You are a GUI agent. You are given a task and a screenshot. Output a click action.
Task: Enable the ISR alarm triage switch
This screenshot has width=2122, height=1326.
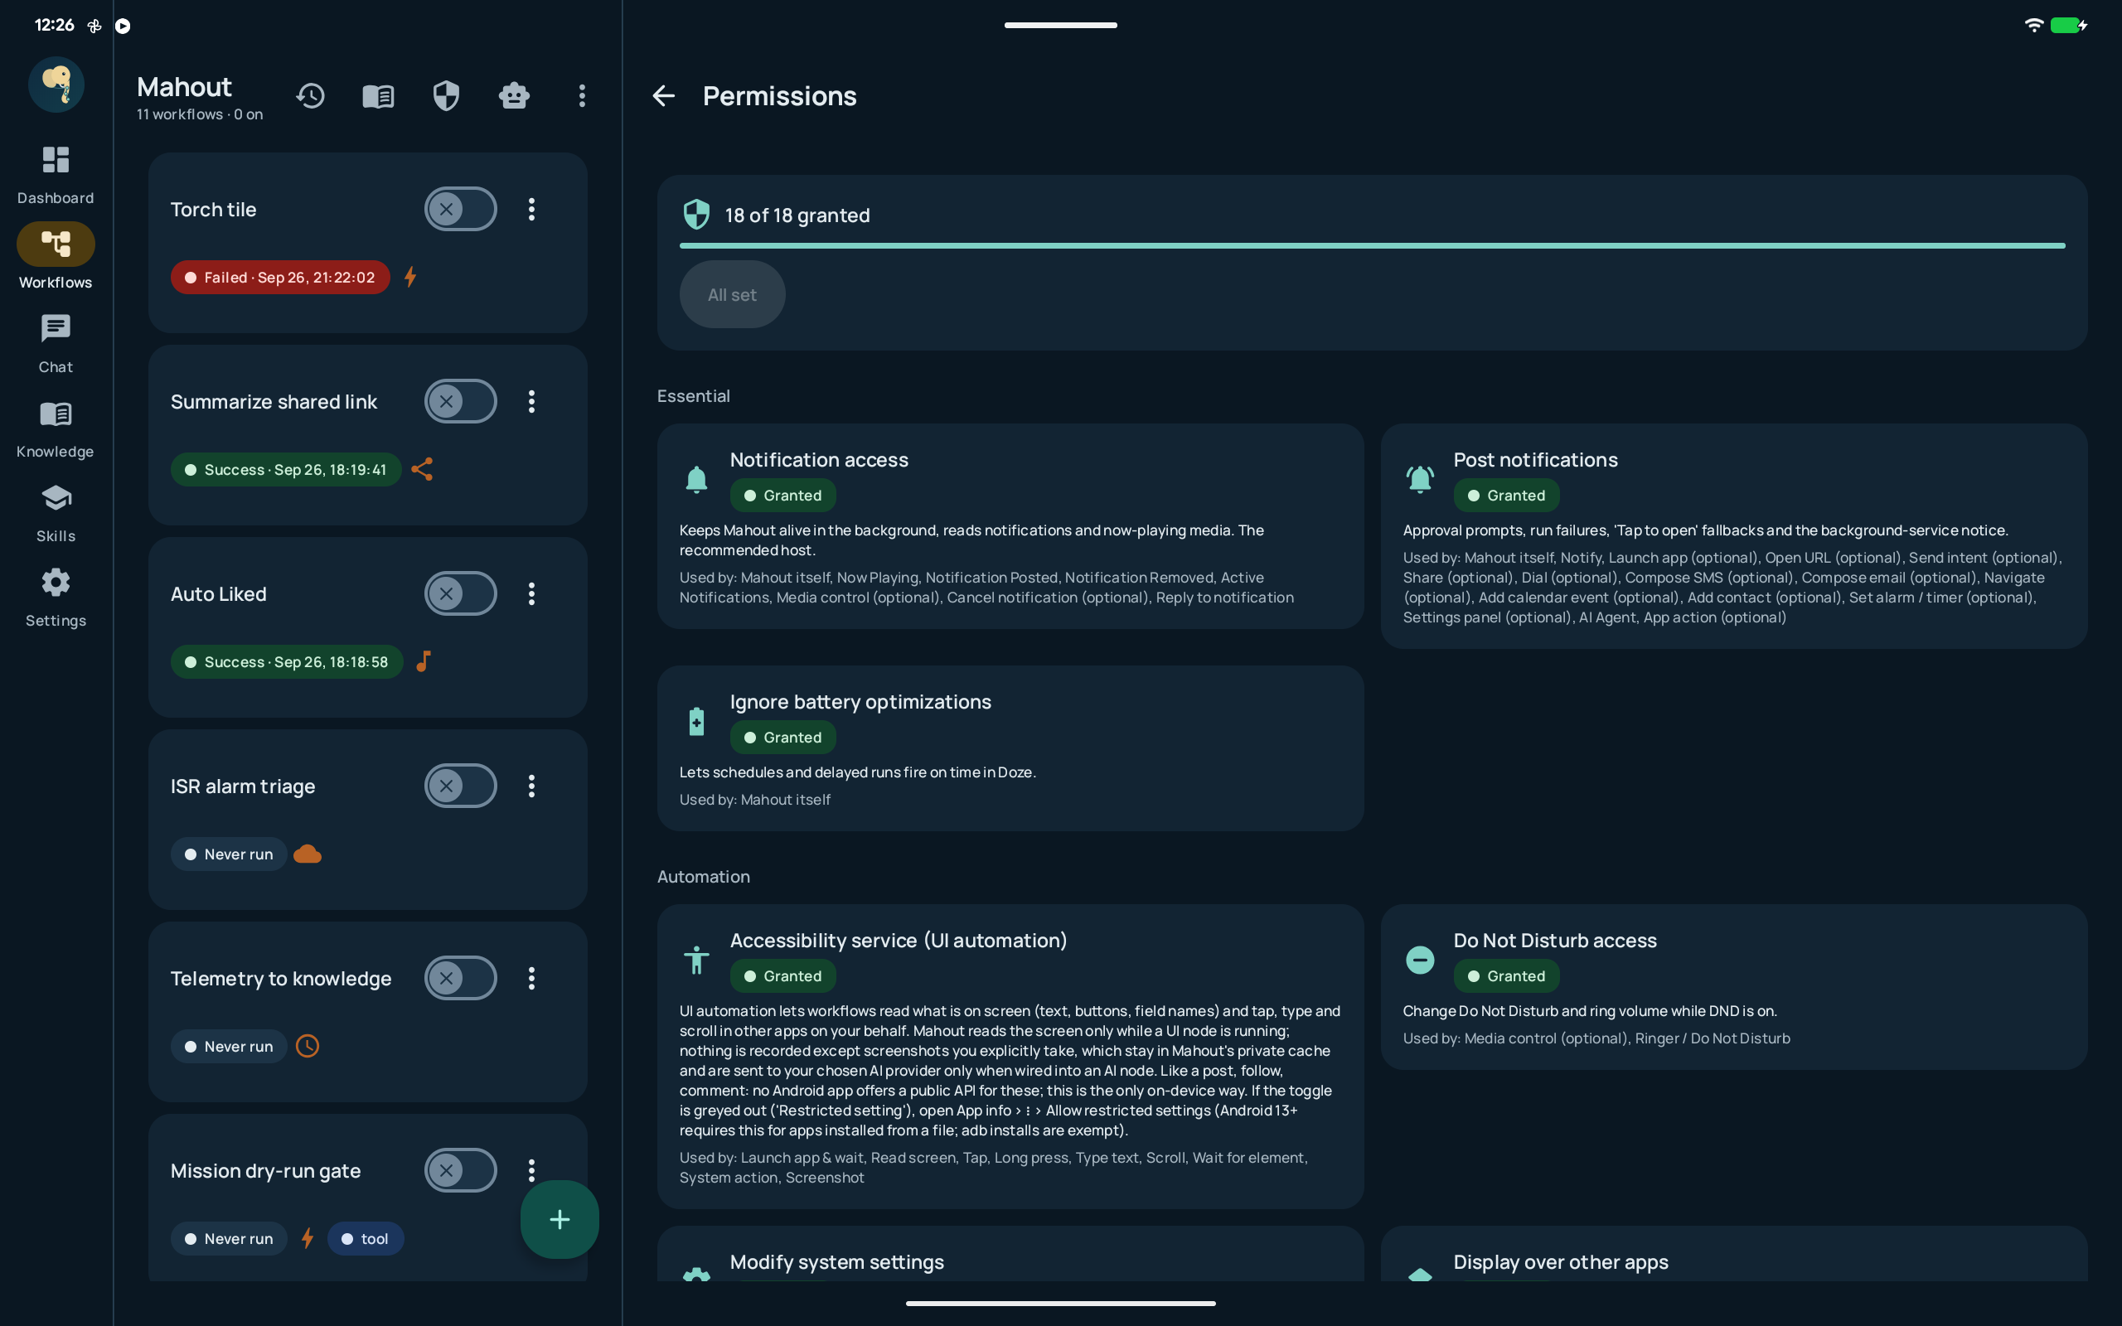point(460,786)
